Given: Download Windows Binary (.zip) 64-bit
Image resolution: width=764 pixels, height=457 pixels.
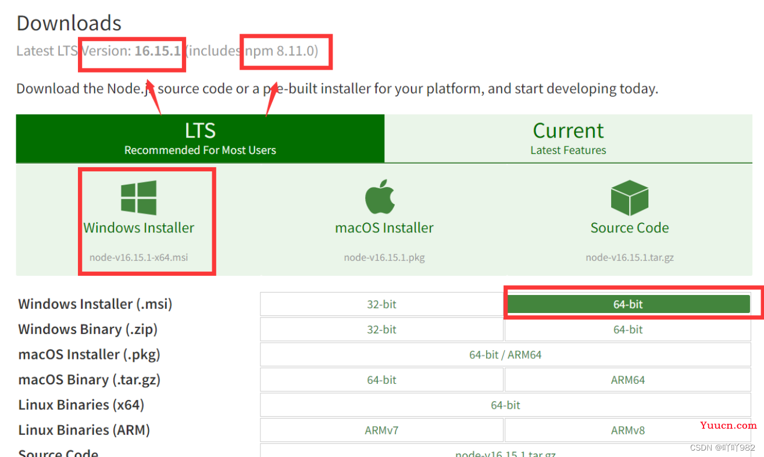Looking at the screenshot, I should click(628, 329).
